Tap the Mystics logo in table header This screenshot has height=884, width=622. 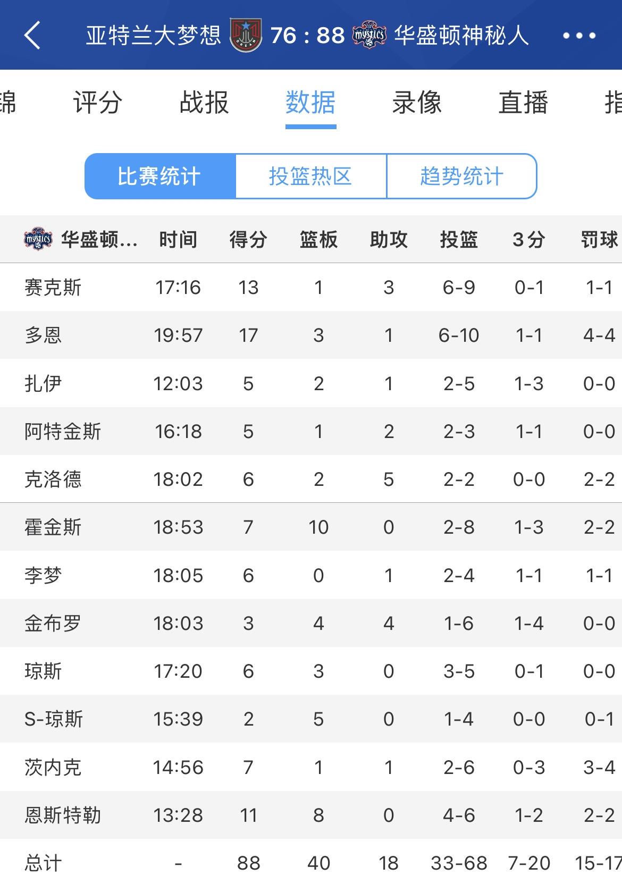(38, 239)
